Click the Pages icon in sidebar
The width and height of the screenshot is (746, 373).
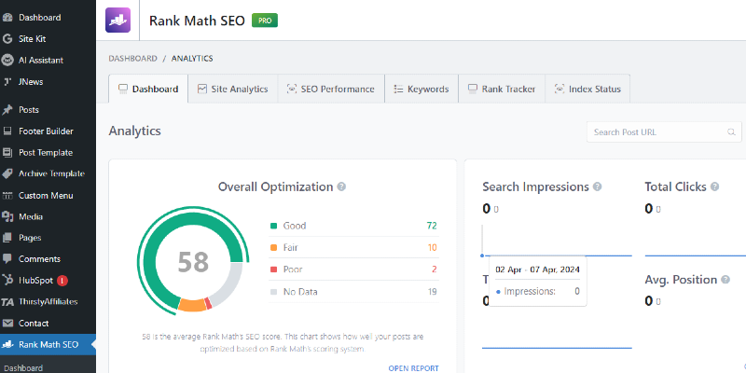tap(7, 238)
